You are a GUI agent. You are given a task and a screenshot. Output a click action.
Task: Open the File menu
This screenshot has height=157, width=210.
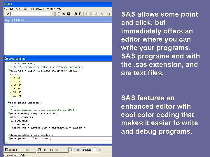[x=6, y=9]
